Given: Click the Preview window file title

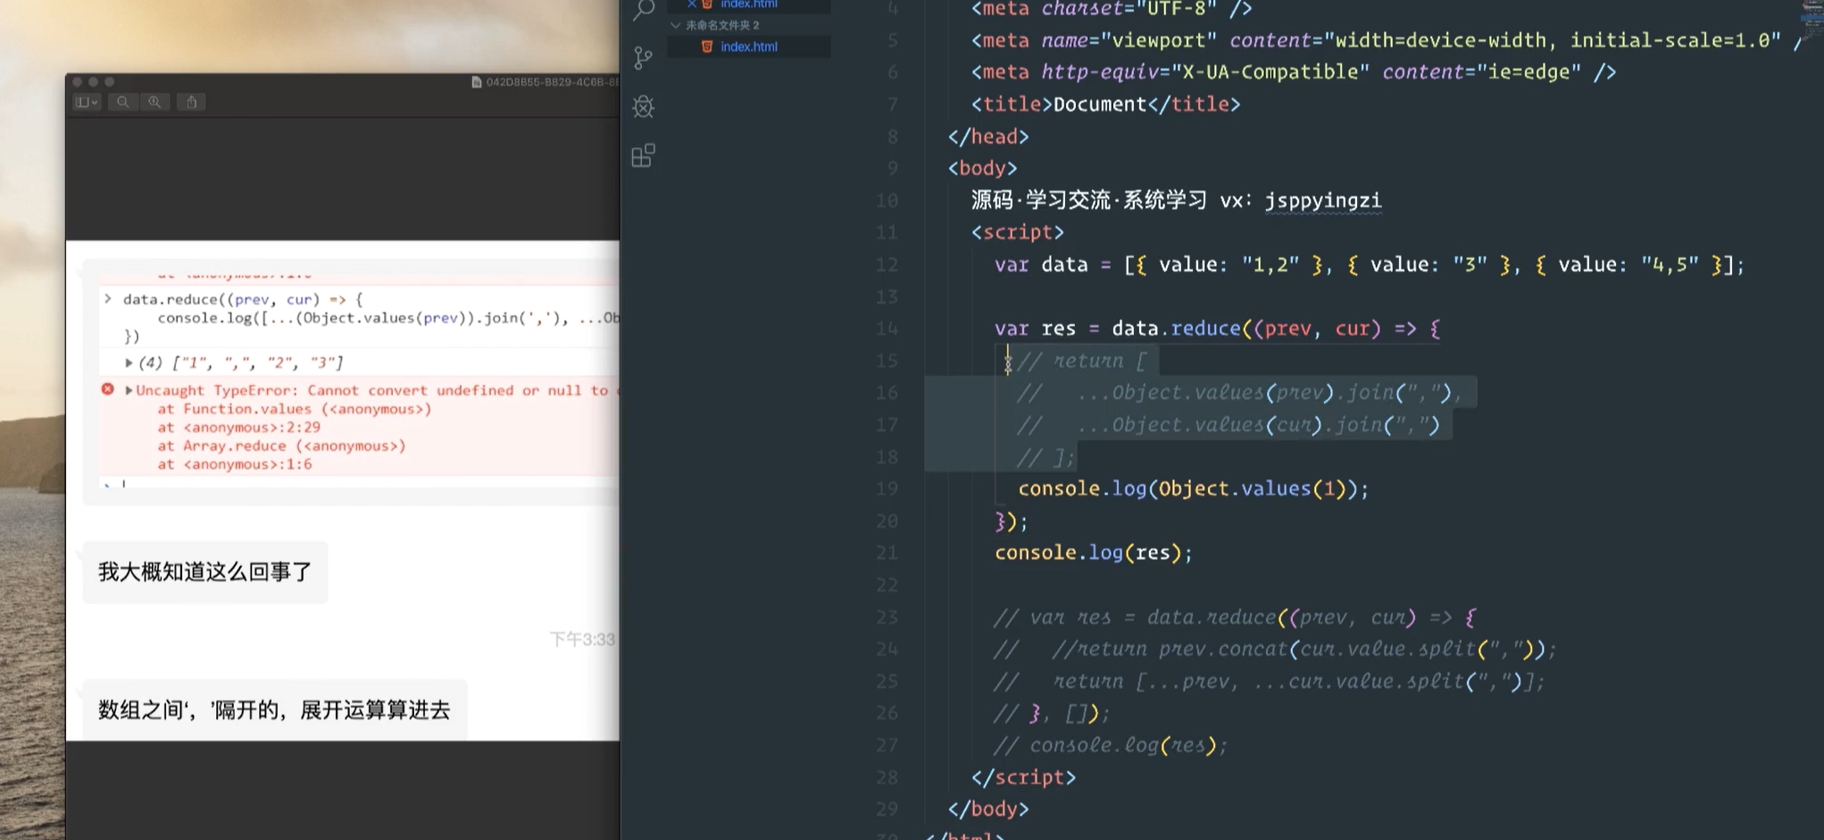Looking at the screenshot, I should coord(552,82).
